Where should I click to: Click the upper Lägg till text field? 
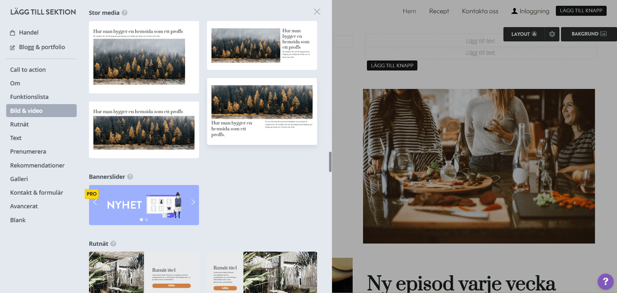point(481,41)
